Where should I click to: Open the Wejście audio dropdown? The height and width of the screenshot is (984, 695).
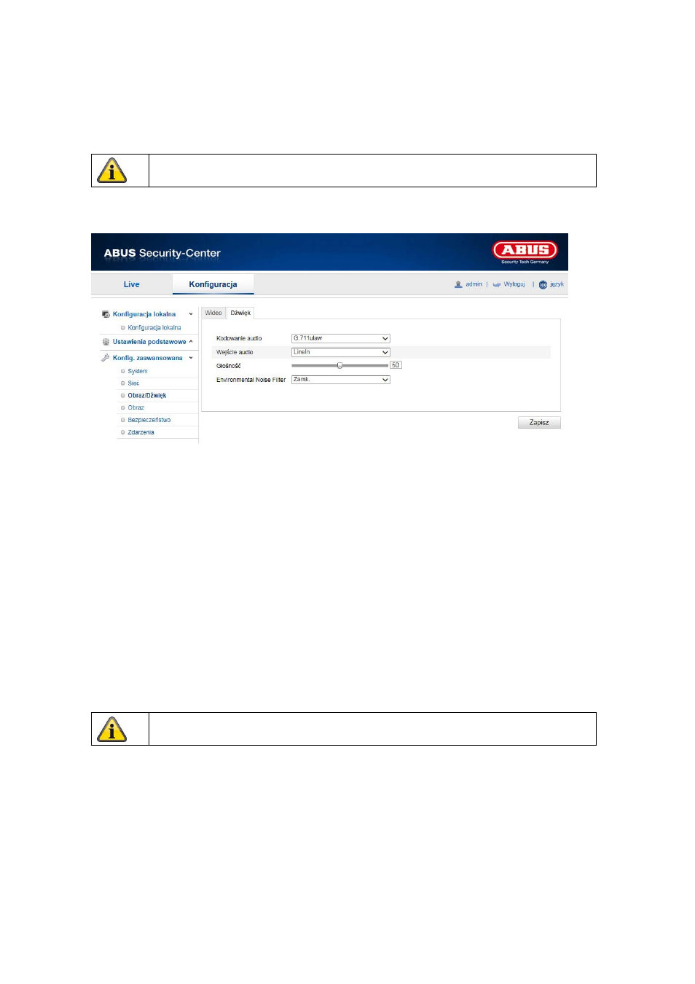point(341,352)
